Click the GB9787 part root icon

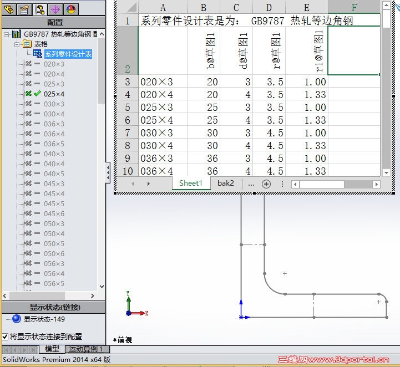(x=17, y=34)
